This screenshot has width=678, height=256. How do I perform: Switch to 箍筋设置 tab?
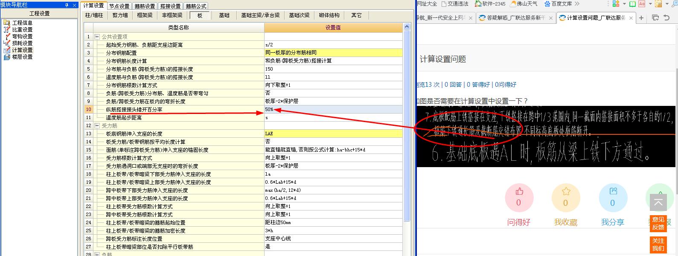pyautogui.click(x=145, y=6)
